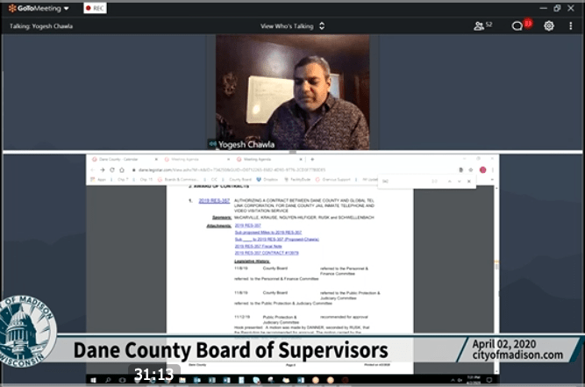Switch to the second Meeting Agenda tab
This screenshot has width=585, height=387.
pos(197,160)
